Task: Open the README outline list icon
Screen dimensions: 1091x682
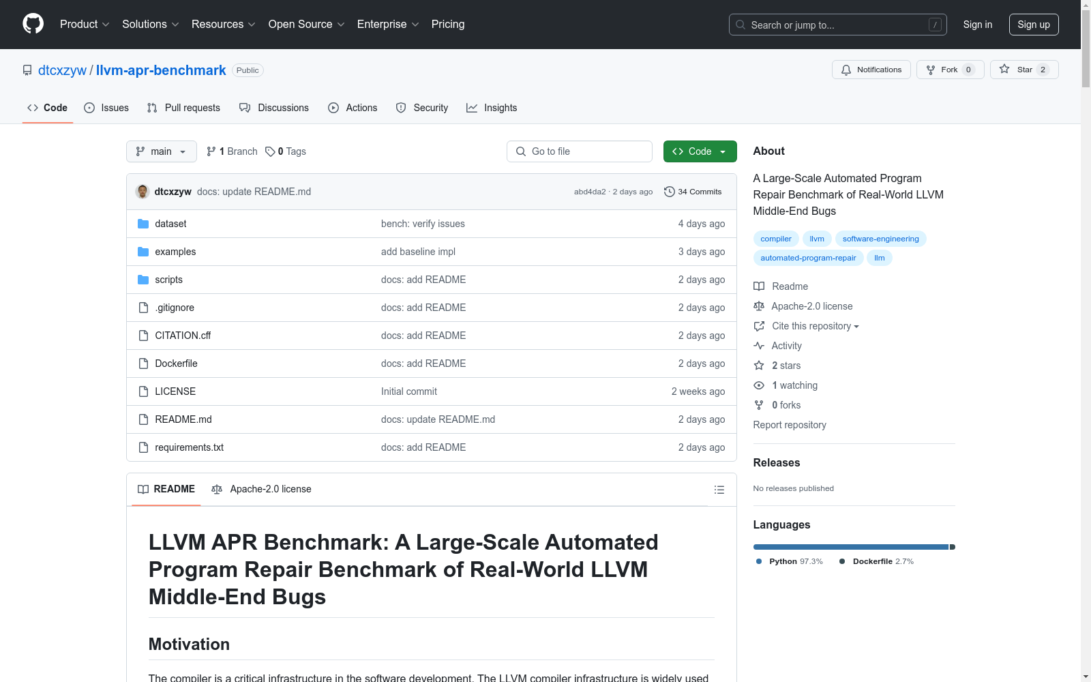Action: pos(719,490)
